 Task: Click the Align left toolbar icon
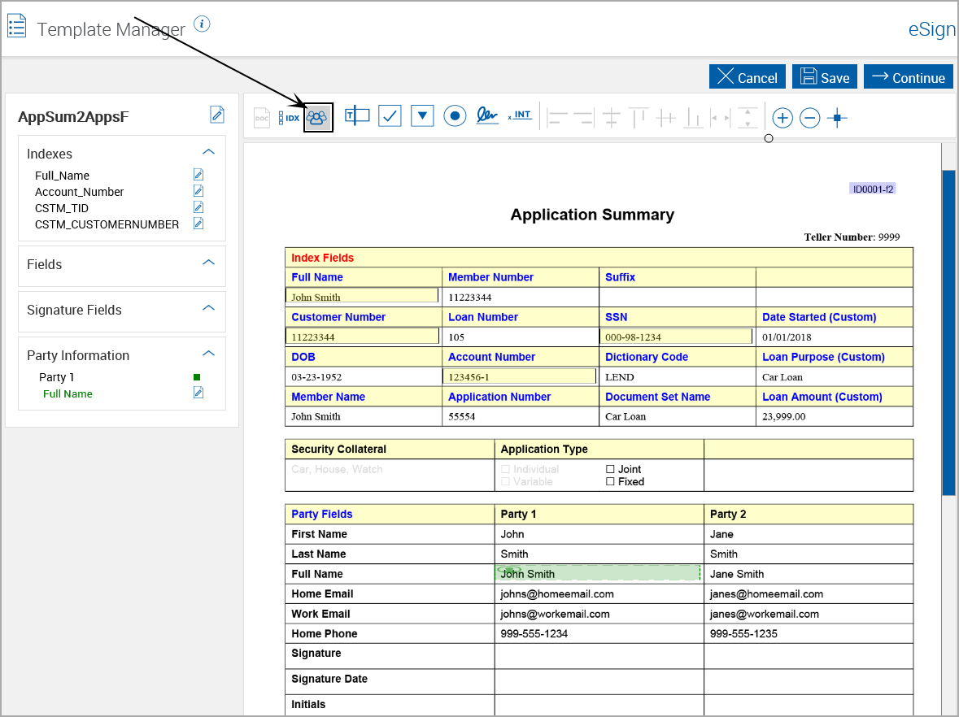[557, 117]
